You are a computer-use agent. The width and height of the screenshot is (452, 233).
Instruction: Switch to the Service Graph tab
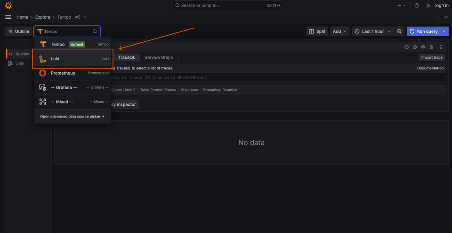coord(159,57)
